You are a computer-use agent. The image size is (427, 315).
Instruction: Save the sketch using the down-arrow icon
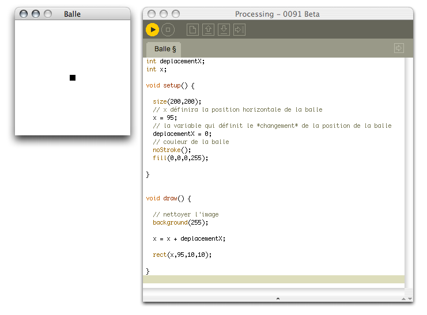pyautogui.click(x=224, y=29)
